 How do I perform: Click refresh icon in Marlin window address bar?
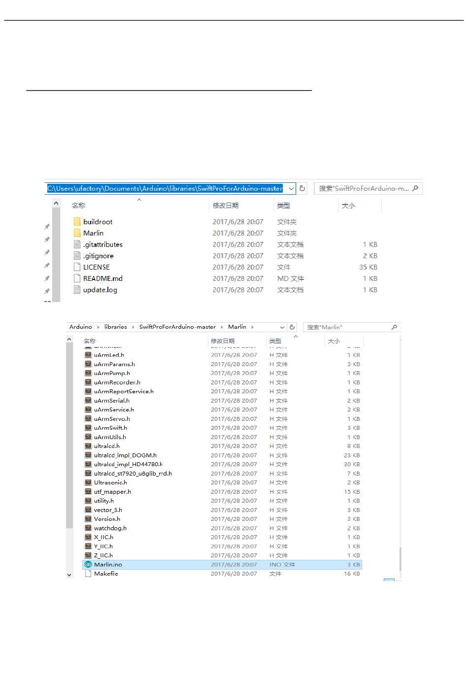tap(292, 327)
